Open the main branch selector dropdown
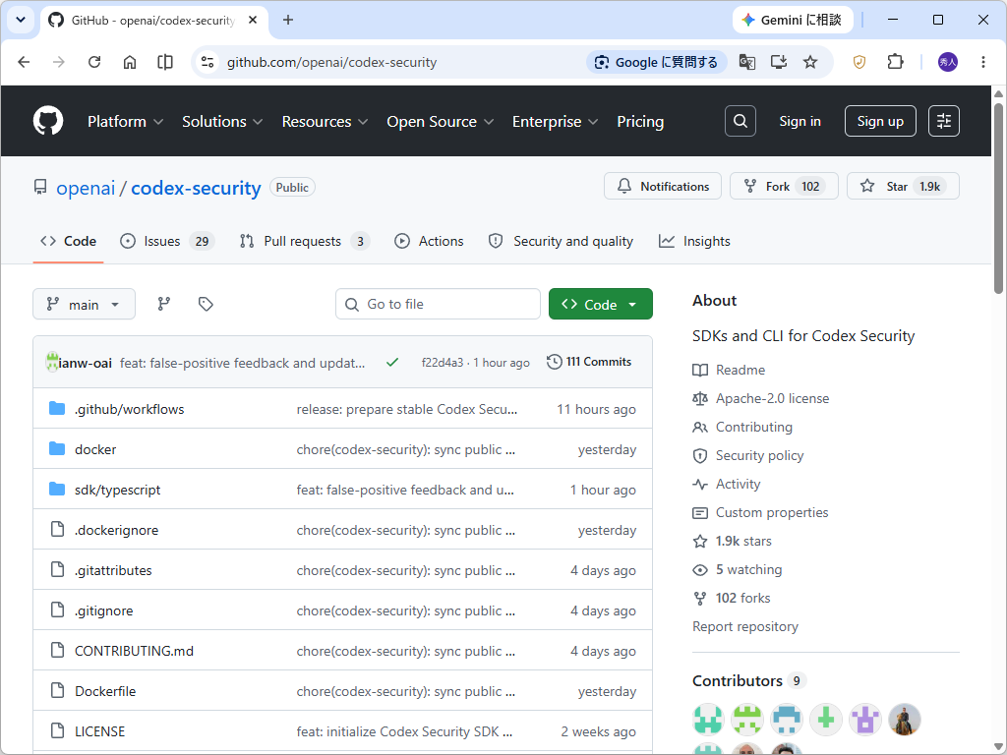This screenshot has height=755, width=1007. tap(85, 304)
